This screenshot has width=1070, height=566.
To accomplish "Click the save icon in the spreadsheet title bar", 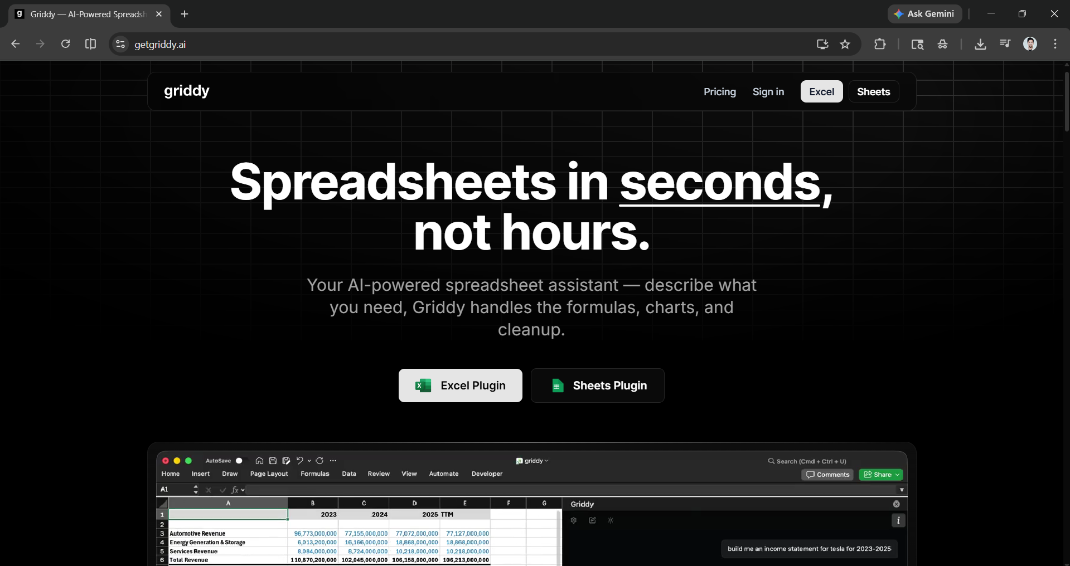I will pos(273,461).
